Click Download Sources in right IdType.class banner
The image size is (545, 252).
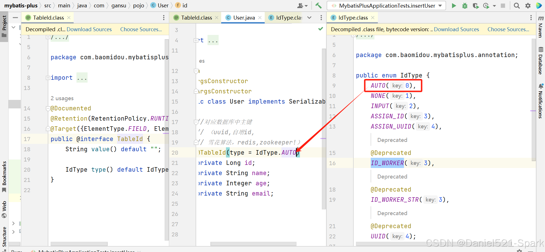[456, 29]
